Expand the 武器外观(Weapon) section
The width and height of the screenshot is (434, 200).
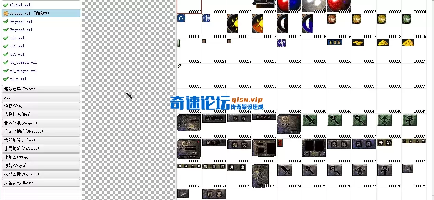(x=41, y=123)
